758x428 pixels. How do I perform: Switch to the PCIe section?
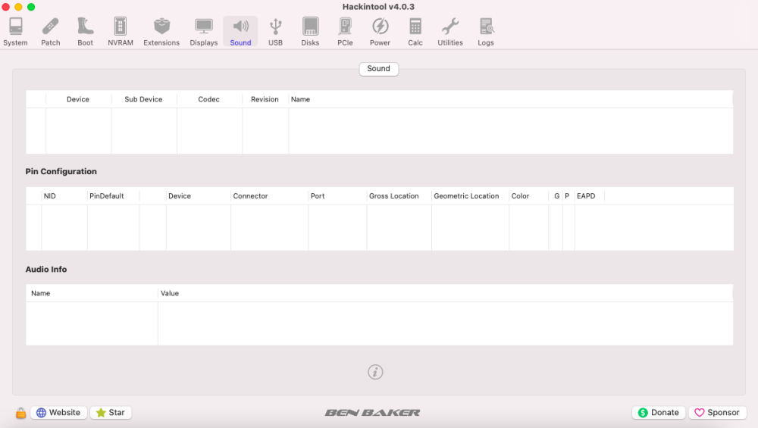[345, 32]
